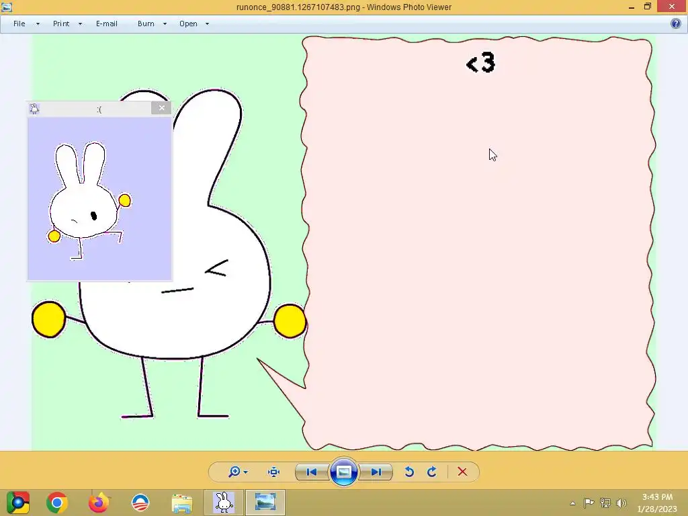The image size is (688, 516).
Task: Click the volume speaker tray icon
Action: click(621, 503)
